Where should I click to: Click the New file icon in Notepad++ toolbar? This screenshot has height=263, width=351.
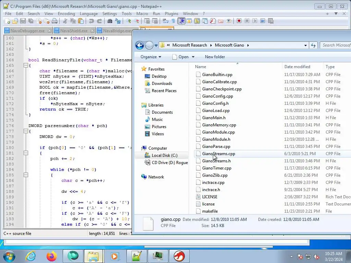point(8,21)
